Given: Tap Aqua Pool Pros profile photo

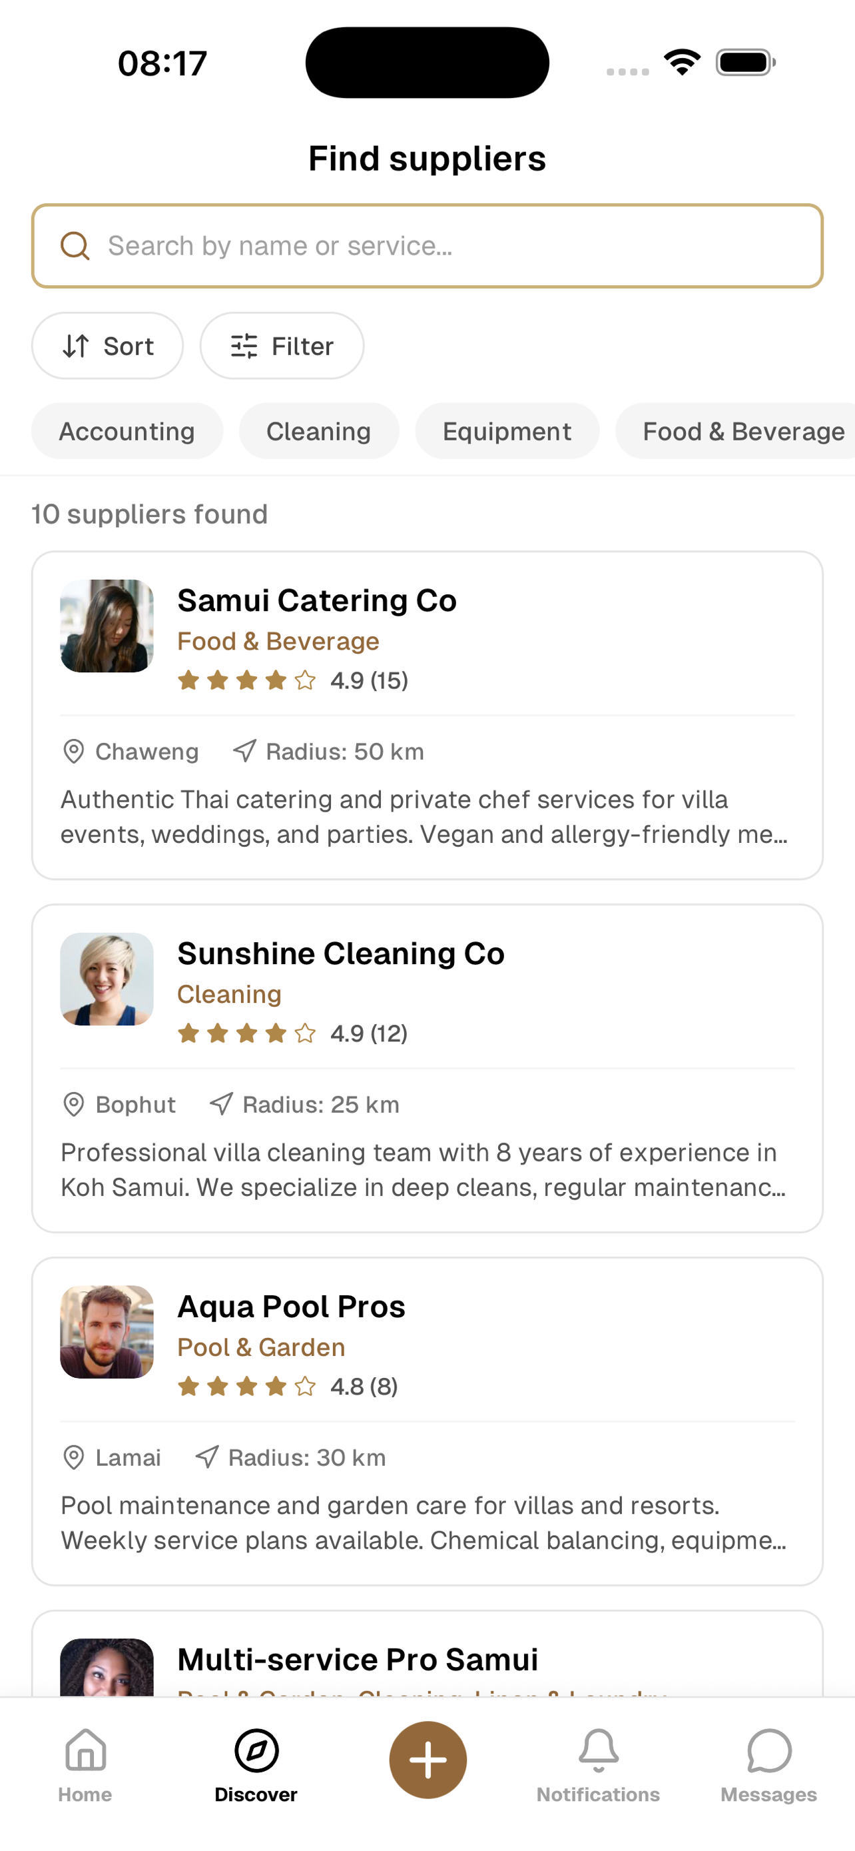Looking at the screenshot, I should [x=107, y=1331].
